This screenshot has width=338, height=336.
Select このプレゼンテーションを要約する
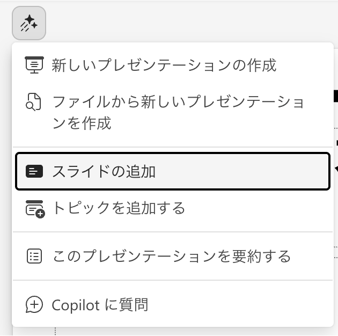(172, 256)
